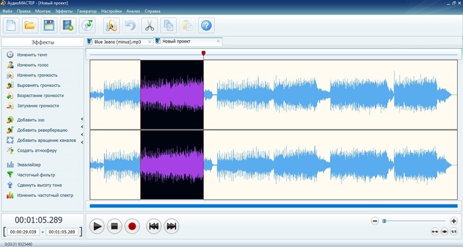Click the status bar text 0:03:31 9325440
Image resolution: width=463 pixels, height=247 pixels.
click(18, 244)
